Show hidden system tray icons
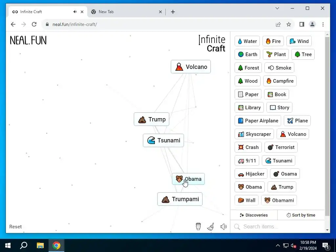The height and width of the screenshot is (252, 336). tap(278, 245)
